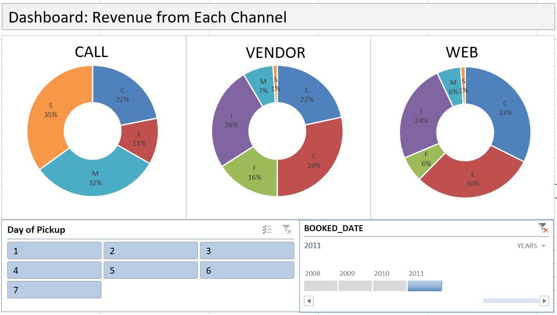557x315 pixels.
Task: Click right scroll arrow on timeline
Action: pos(544,301)
